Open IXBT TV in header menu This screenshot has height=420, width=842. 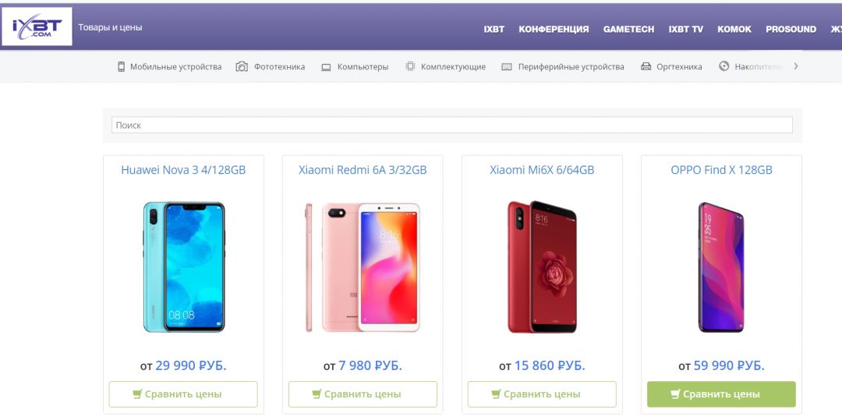click(x=686, y=30)
